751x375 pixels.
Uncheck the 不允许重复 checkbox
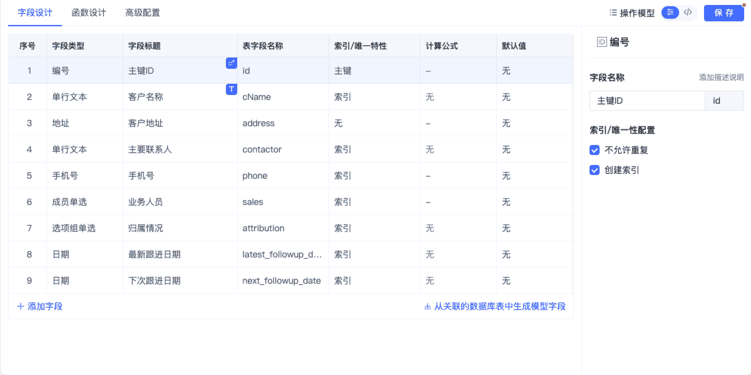pos(595,150)
